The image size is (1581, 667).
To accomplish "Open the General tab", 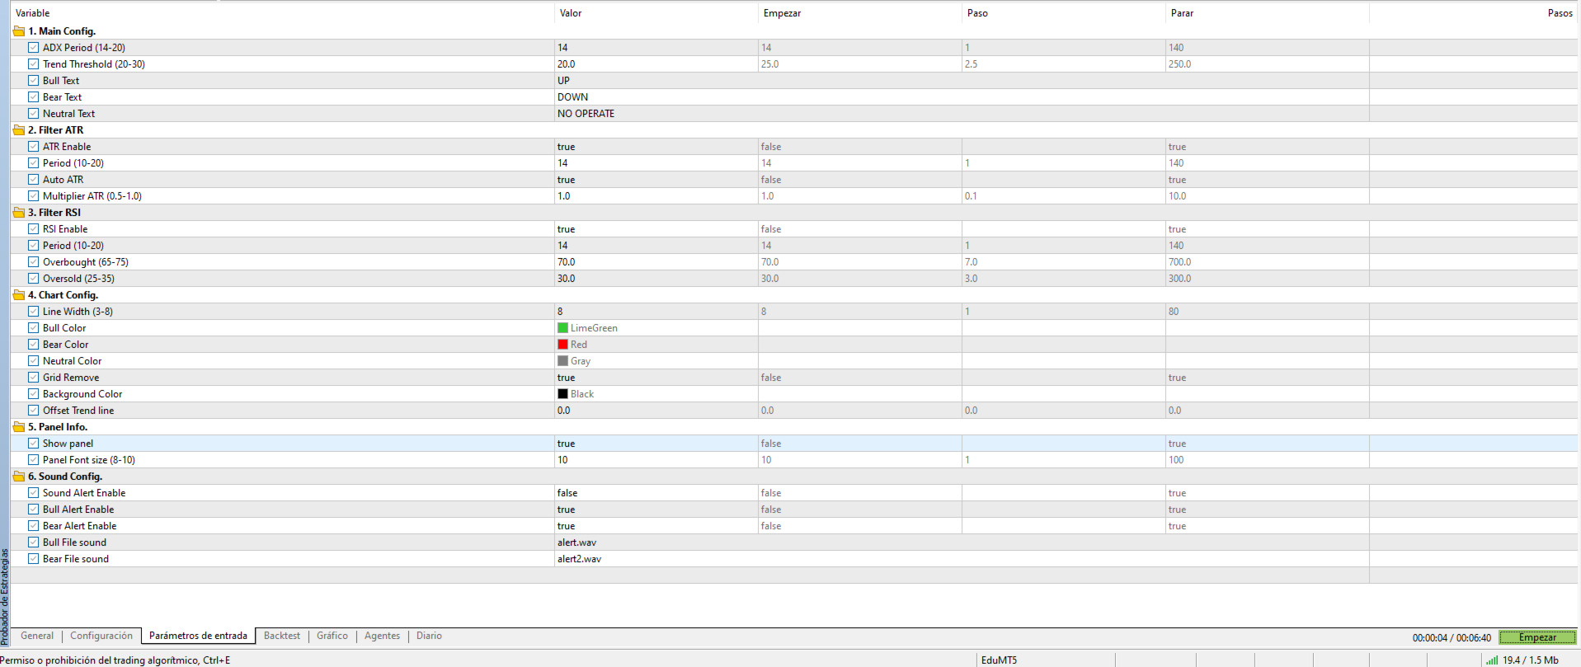I will click(x=37, y=636).
